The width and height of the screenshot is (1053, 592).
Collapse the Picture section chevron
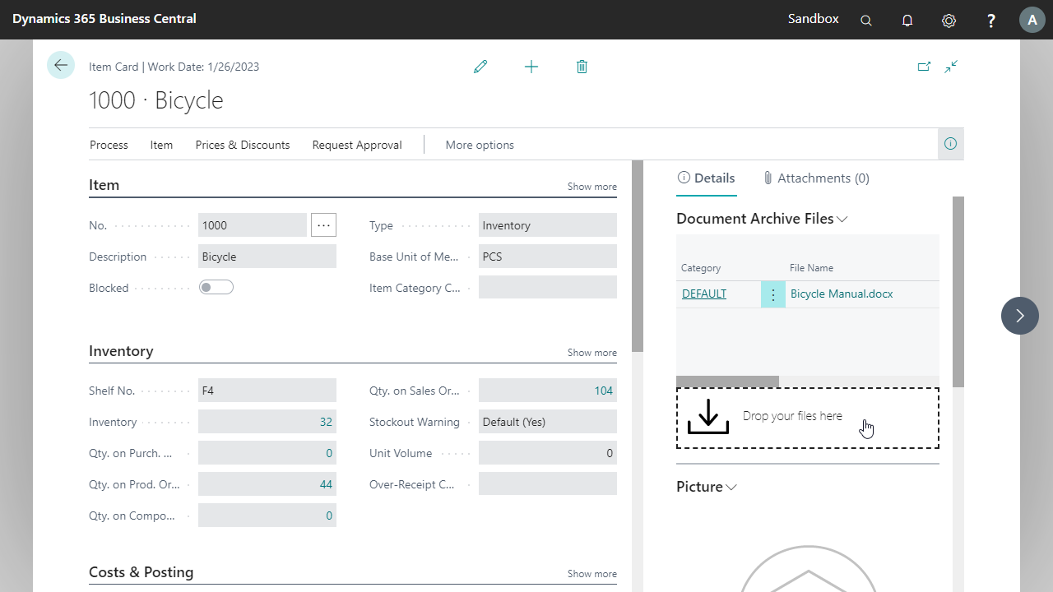(731, 487)
